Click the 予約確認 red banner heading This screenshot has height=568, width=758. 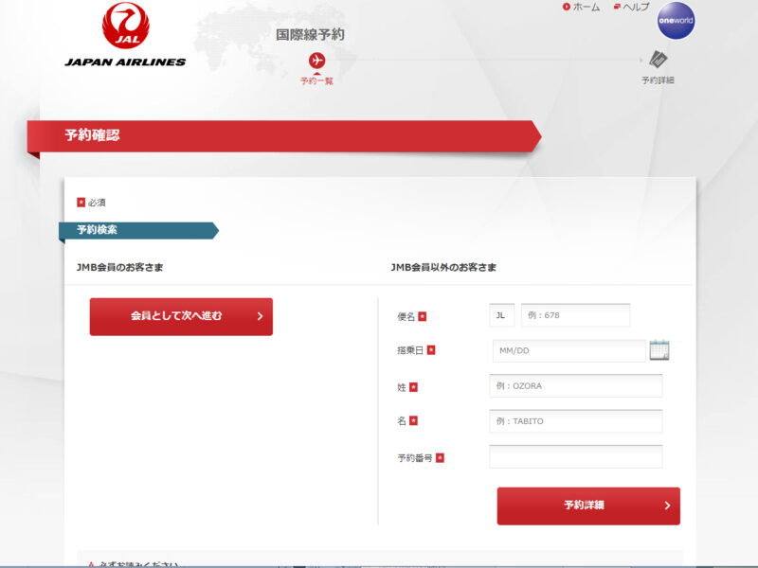pos(93,135)
